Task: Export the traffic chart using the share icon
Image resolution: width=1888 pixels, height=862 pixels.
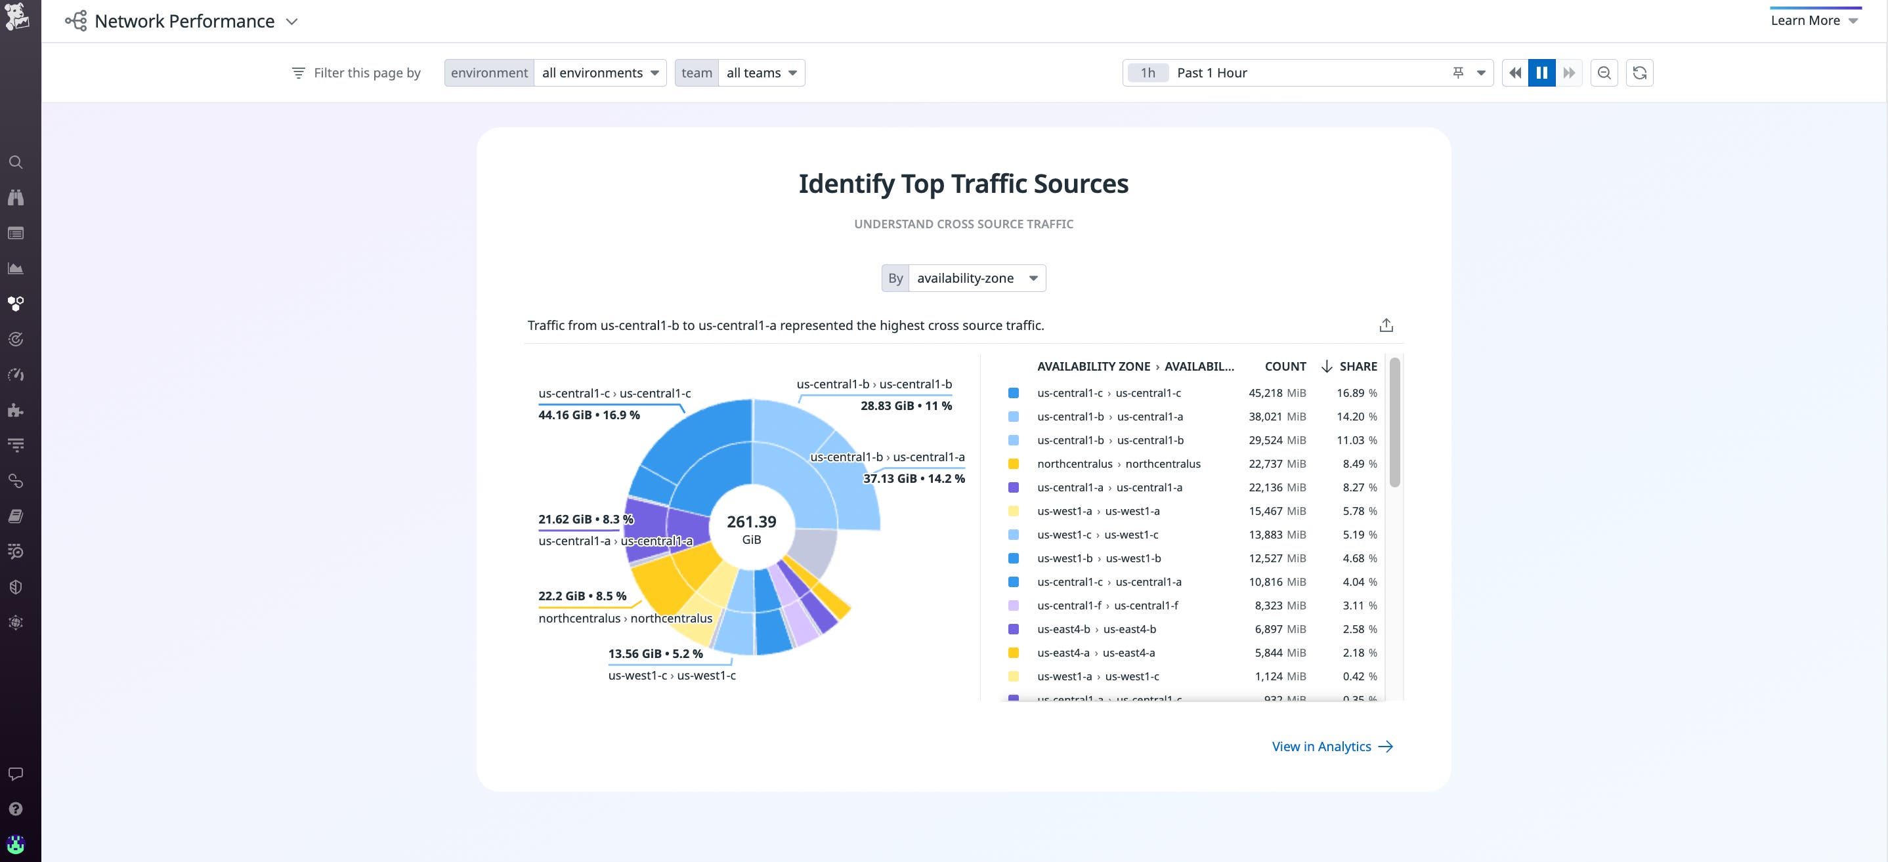Action: pyautogui.click(x=1386, y=325)
